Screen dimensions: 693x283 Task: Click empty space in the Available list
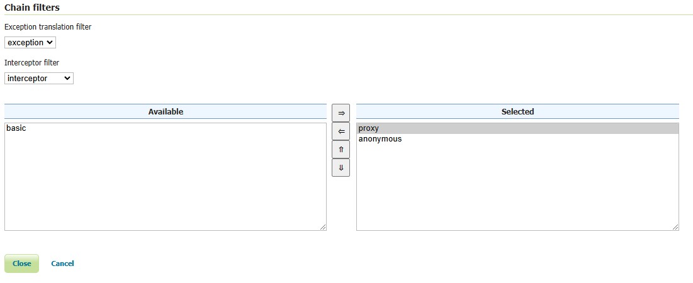[166, 182]
